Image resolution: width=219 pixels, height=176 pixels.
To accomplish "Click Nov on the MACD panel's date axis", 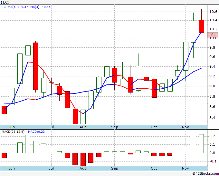I will pyautogui.click(x=185, y=168).
